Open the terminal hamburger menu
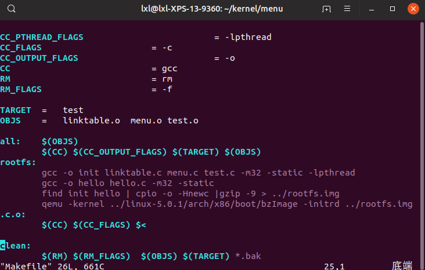Image resolution: width=425 pixels, height=270 pixels. click(348, 9)
